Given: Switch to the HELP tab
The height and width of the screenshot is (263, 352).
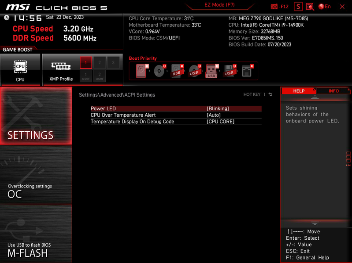Looking at the screenshot, I should click(x=299, y=91).
